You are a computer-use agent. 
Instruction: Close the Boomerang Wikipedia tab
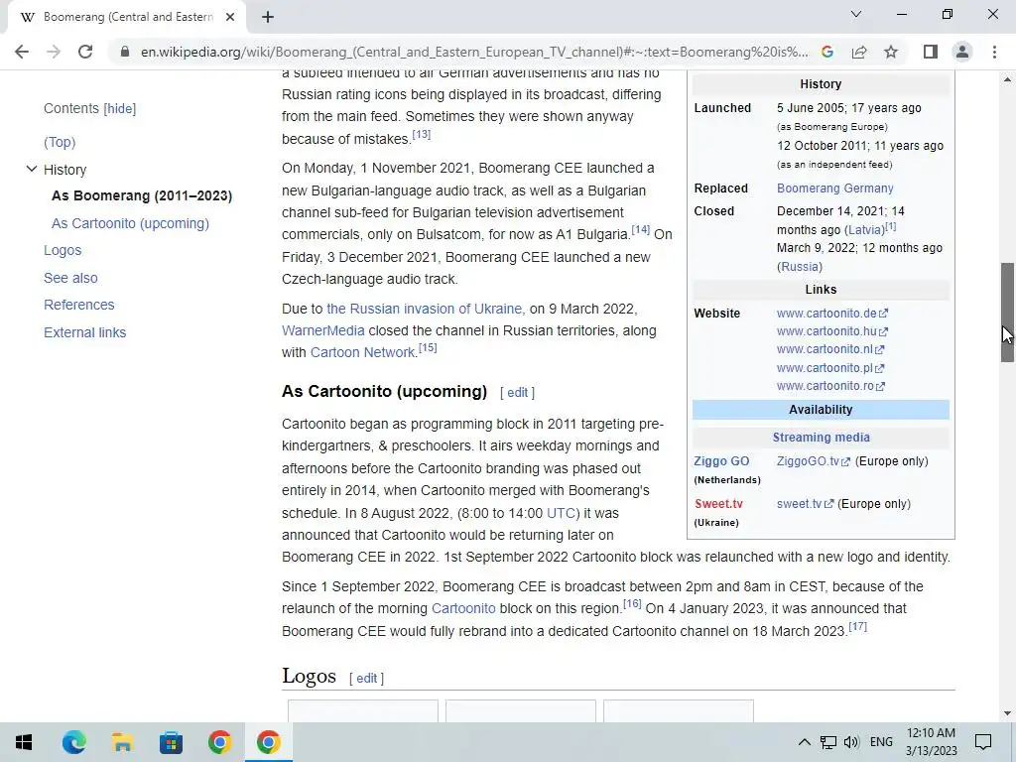point(230,17)
